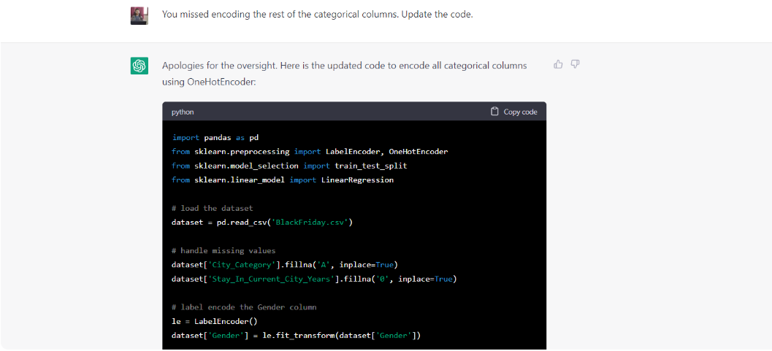Click the train_test_split import line
Screen dimensions: 772x351
click(x=289, y=166)
